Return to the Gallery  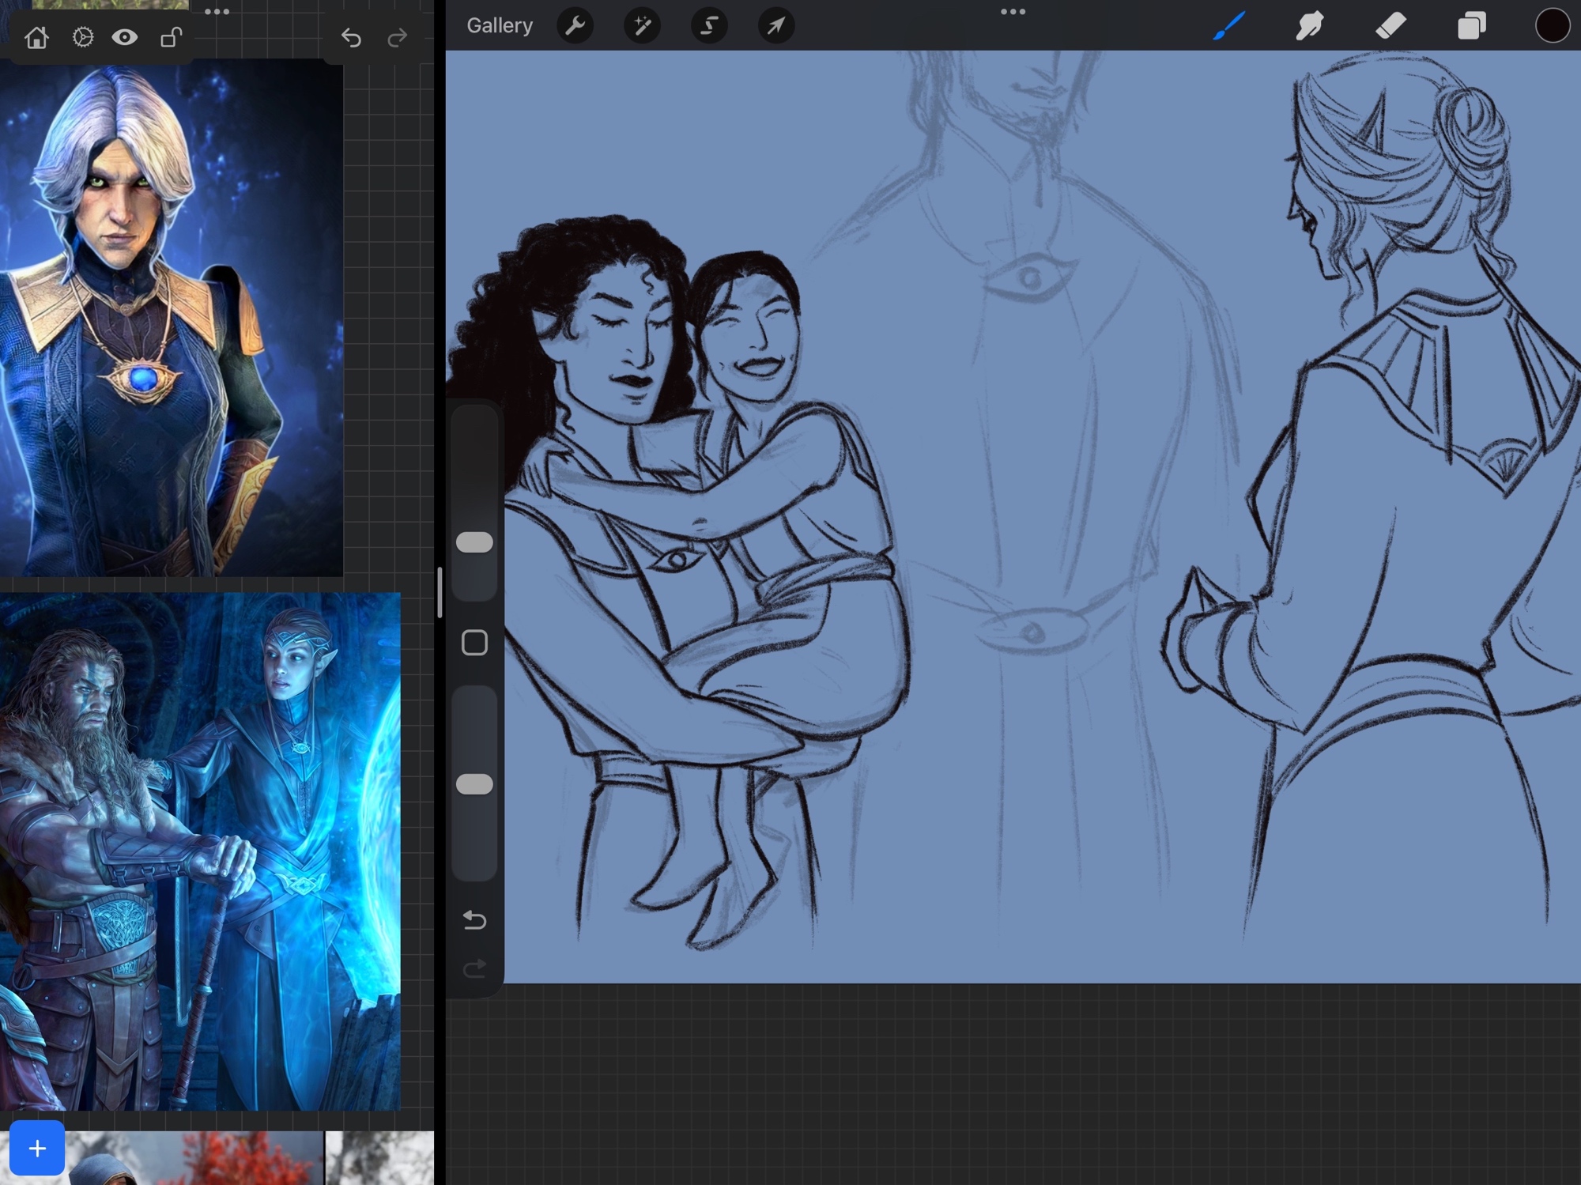point(500,26)
